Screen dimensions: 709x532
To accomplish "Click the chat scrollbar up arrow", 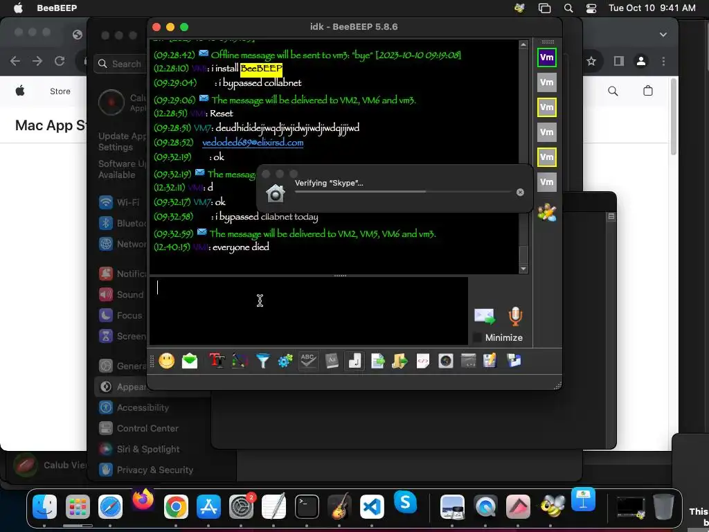I will click(x=523, y=44).
